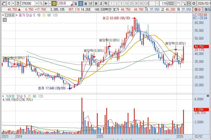Choose the 60 interval button

pos(141,3)
